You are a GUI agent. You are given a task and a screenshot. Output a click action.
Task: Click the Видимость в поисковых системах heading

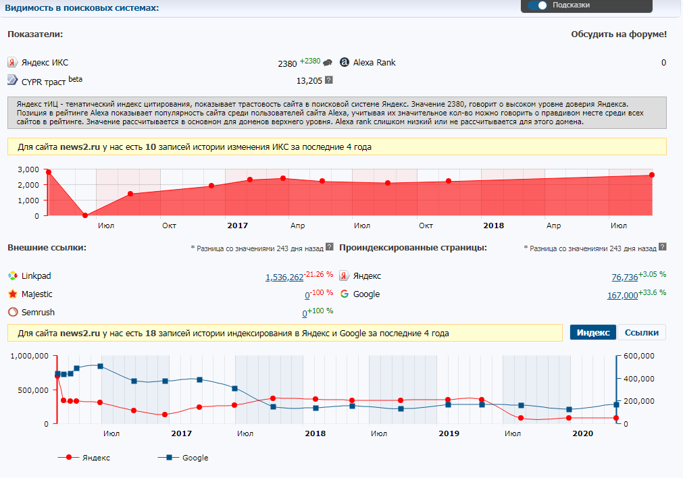[x=82, y=8]
